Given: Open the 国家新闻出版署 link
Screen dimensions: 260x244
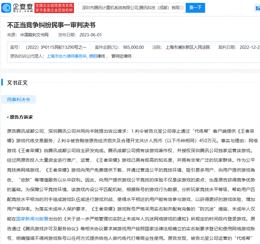Looking at the screenshot, I should coord(32,219).
